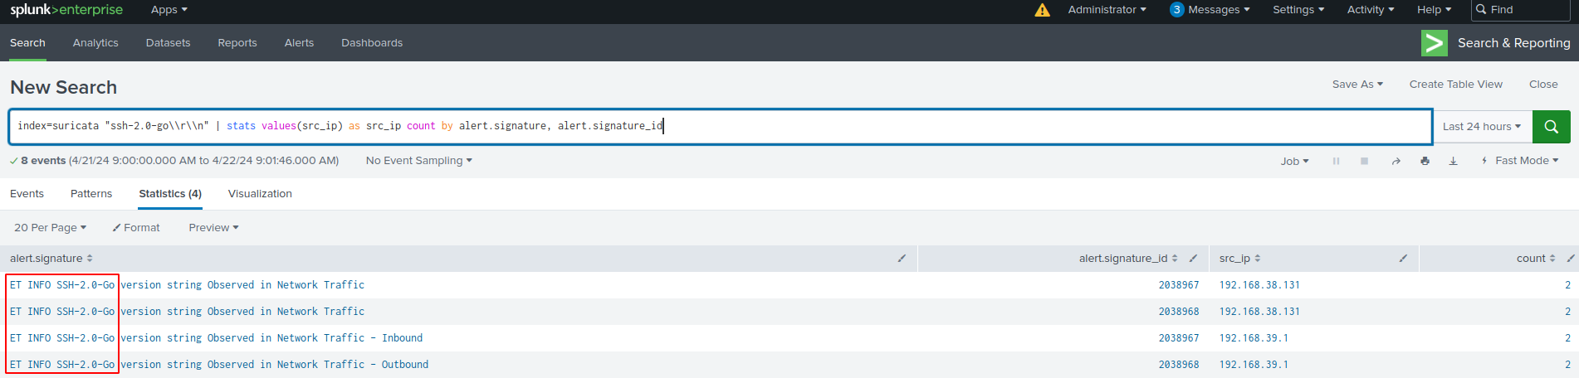Click the green search magnifier button

[1551, 127]
